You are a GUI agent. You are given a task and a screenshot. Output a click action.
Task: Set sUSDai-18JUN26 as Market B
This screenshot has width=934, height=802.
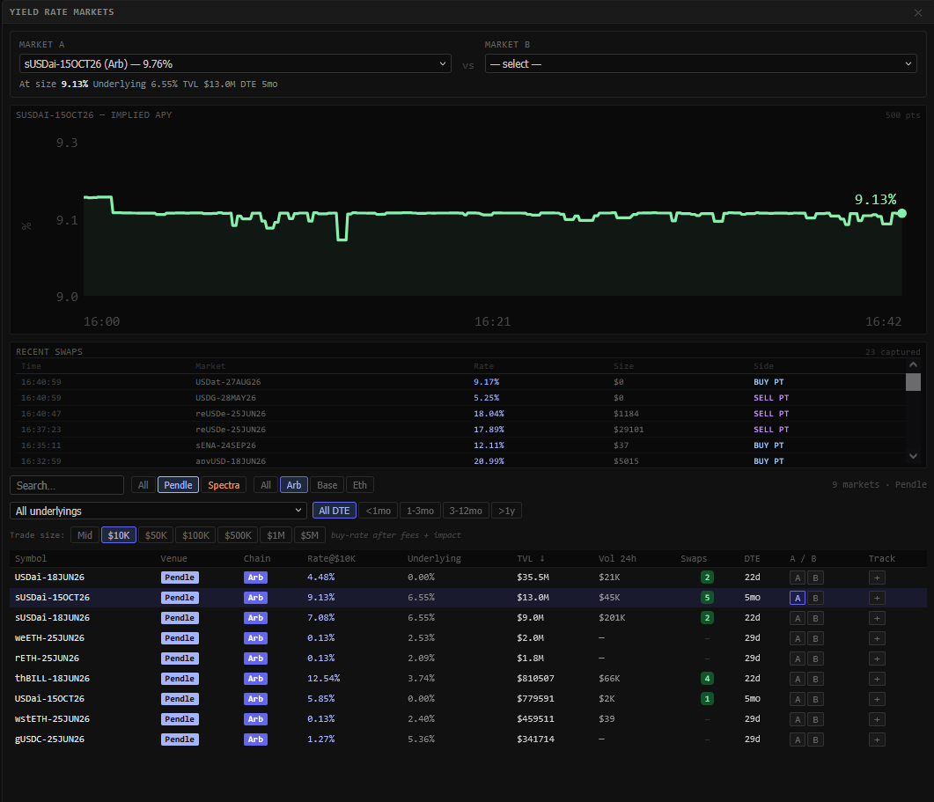pyautogui.click(x=815, y=618)
